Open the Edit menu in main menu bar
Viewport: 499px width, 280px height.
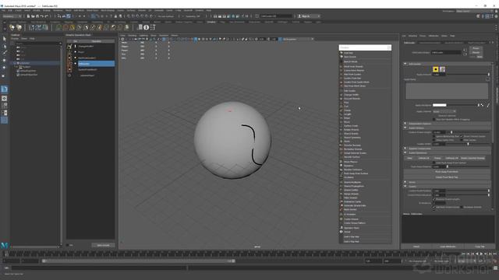[x=10, y=10]
